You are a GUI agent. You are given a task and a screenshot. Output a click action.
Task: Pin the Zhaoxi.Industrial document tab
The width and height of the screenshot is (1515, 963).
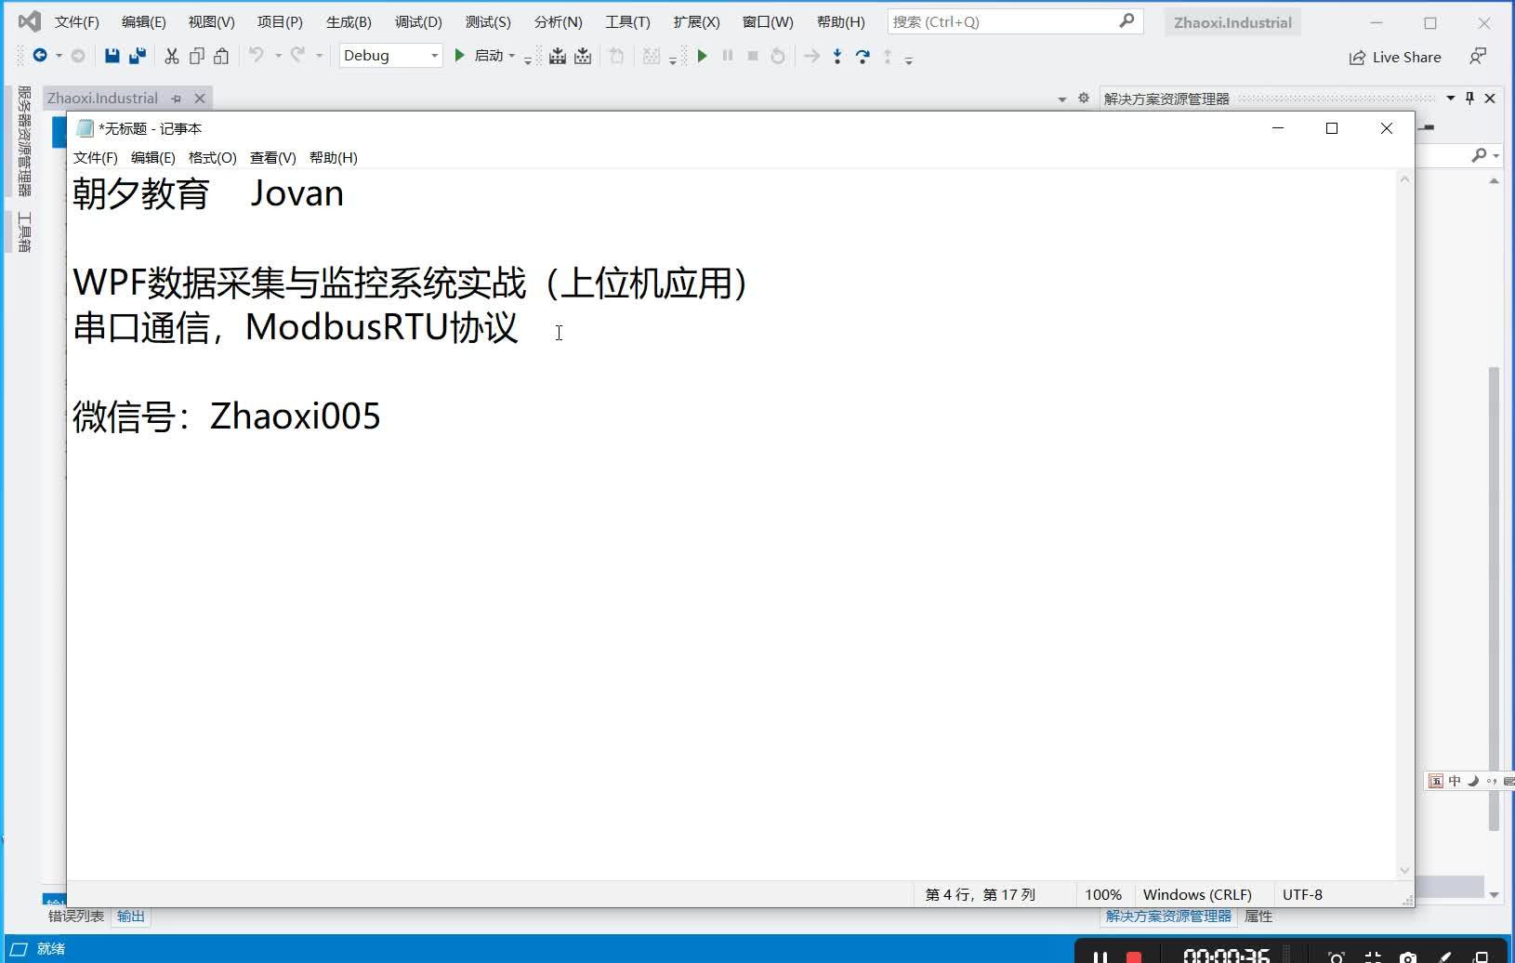[177, 98]
